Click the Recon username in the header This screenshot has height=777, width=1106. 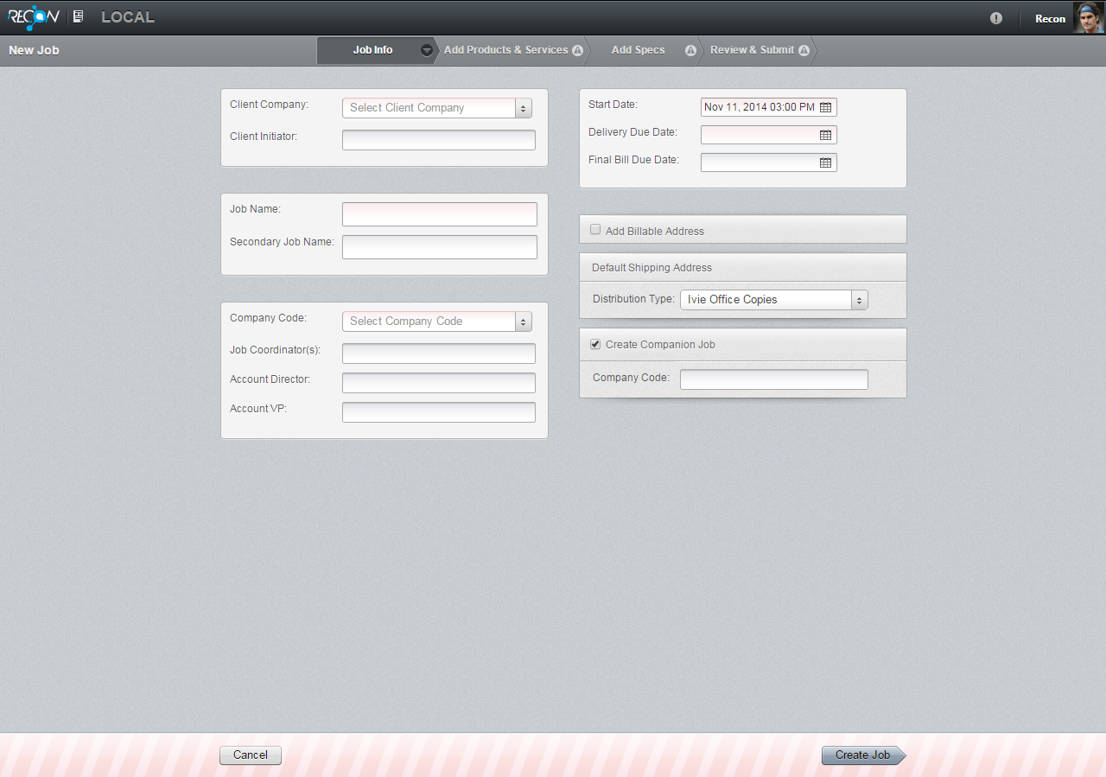(1050, 19)
